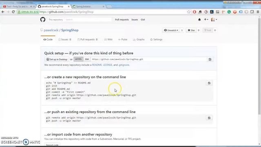Click the watchers count next to Unwatch
The width and height of the screenshot is (261, 147).
[182, 30]
